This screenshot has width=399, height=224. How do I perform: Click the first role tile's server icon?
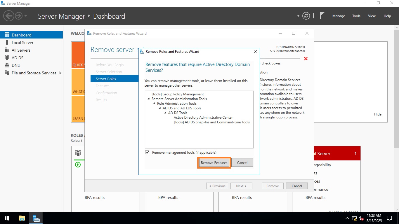(x=78, y=153)
